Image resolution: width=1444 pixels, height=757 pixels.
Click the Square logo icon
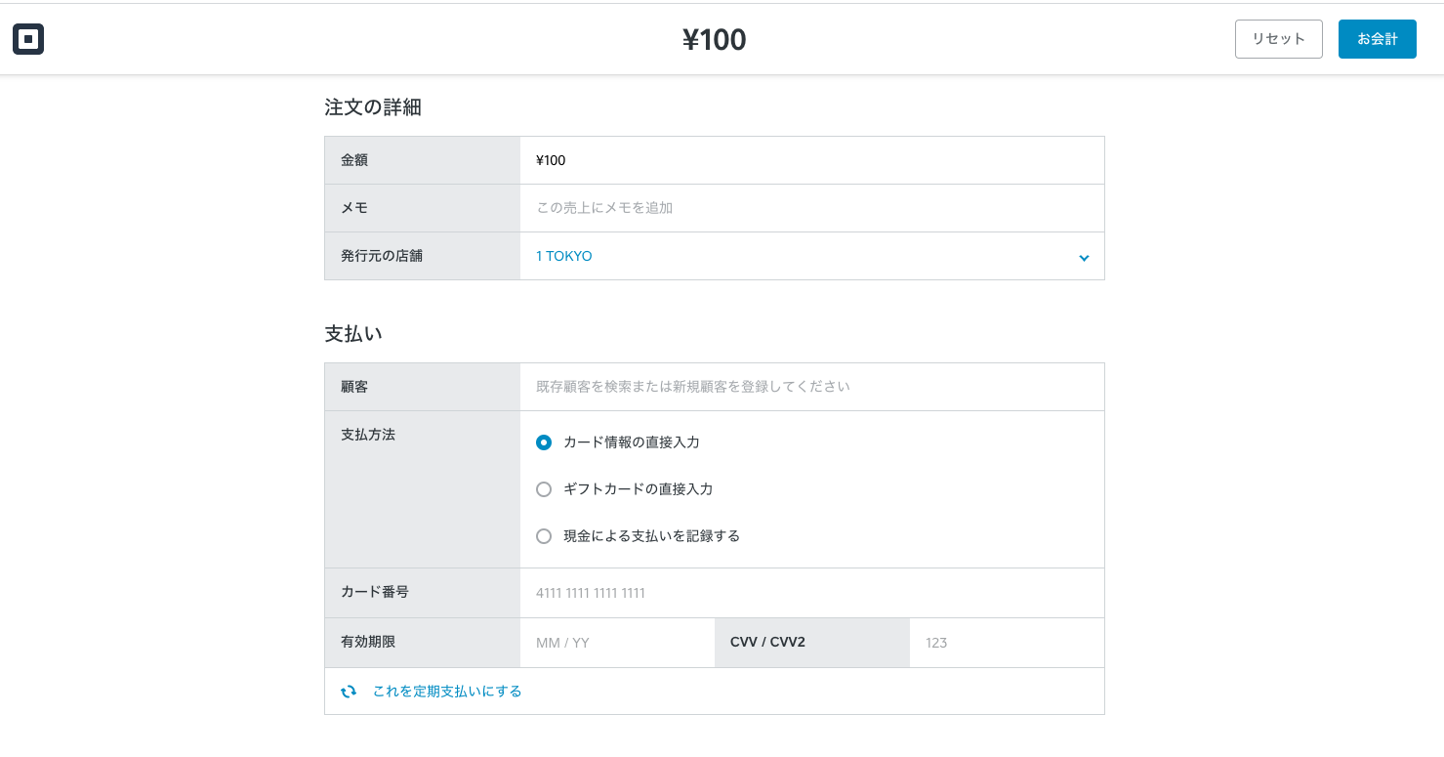(x=28, y=39)
